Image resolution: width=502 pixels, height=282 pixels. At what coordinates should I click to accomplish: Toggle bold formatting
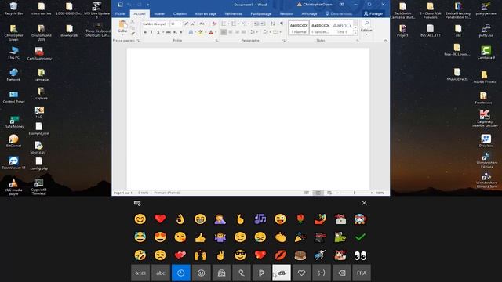point(145,32)
